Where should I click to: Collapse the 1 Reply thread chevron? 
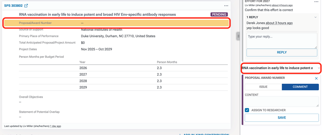coord(315,17)
